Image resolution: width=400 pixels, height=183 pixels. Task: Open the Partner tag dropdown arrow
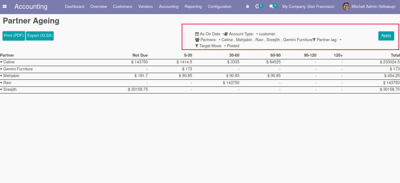340,40
